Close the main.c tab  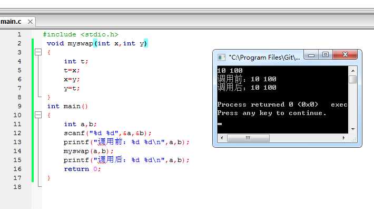point(30,22)
